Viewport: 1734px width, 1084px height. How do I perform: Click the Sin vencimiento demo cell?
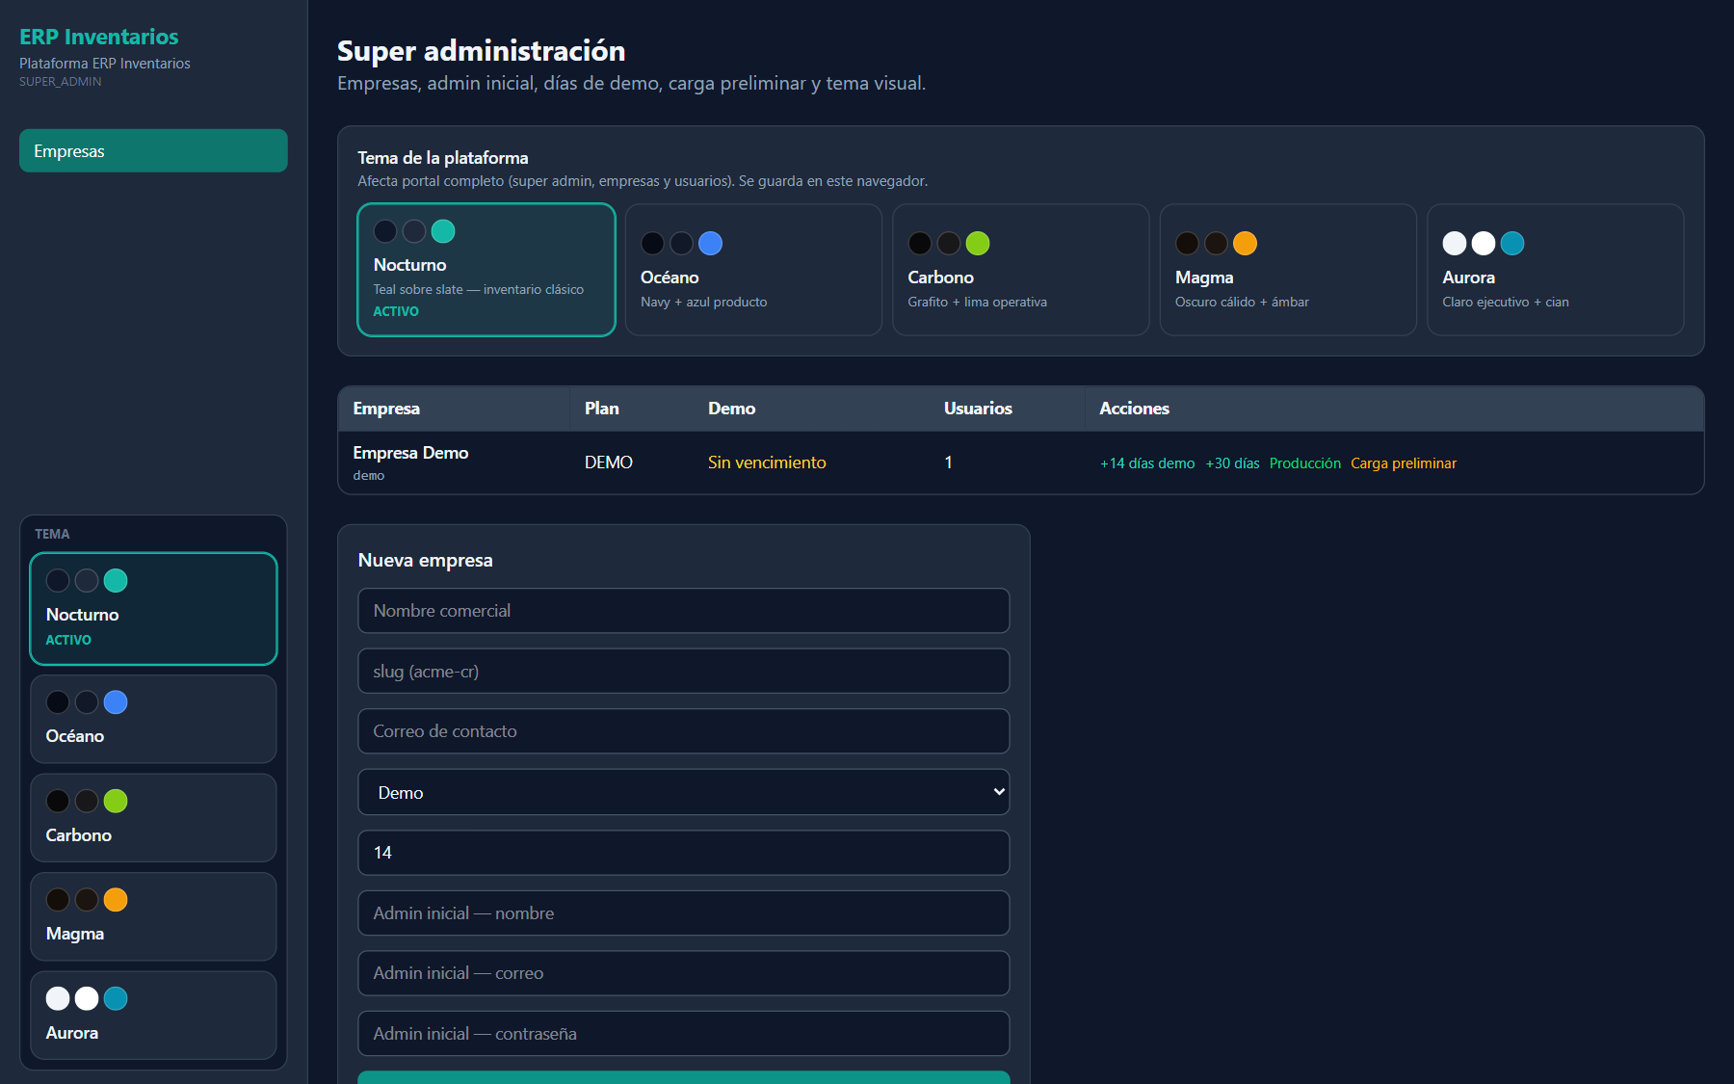pyautogui.click(x=767, y=463)
